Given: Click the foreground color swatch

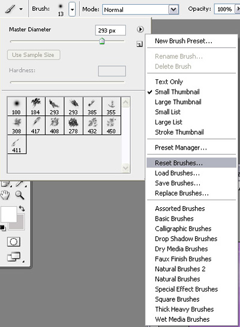Looking at the screenshot, I should (8, 214).
